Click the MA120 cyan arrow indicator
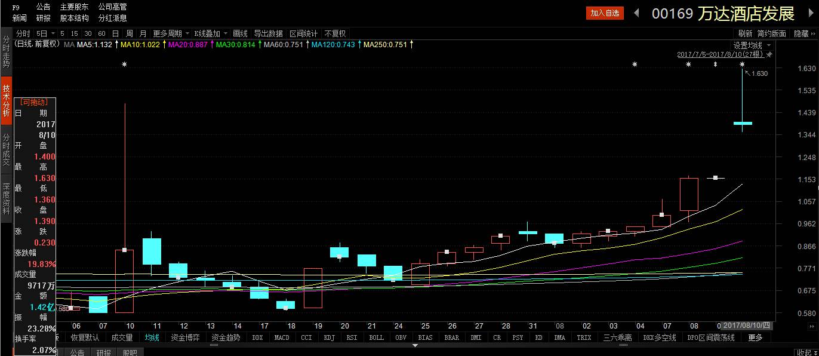This screenshot has width=819, height=356. click(x=359, y=44)
